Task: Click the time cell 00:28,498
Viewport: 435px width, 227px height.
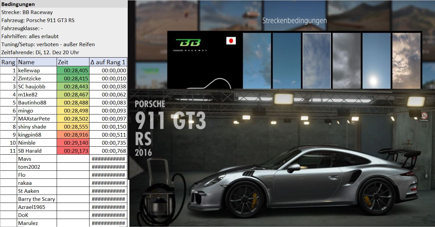Action: click(x=73, y=110)
